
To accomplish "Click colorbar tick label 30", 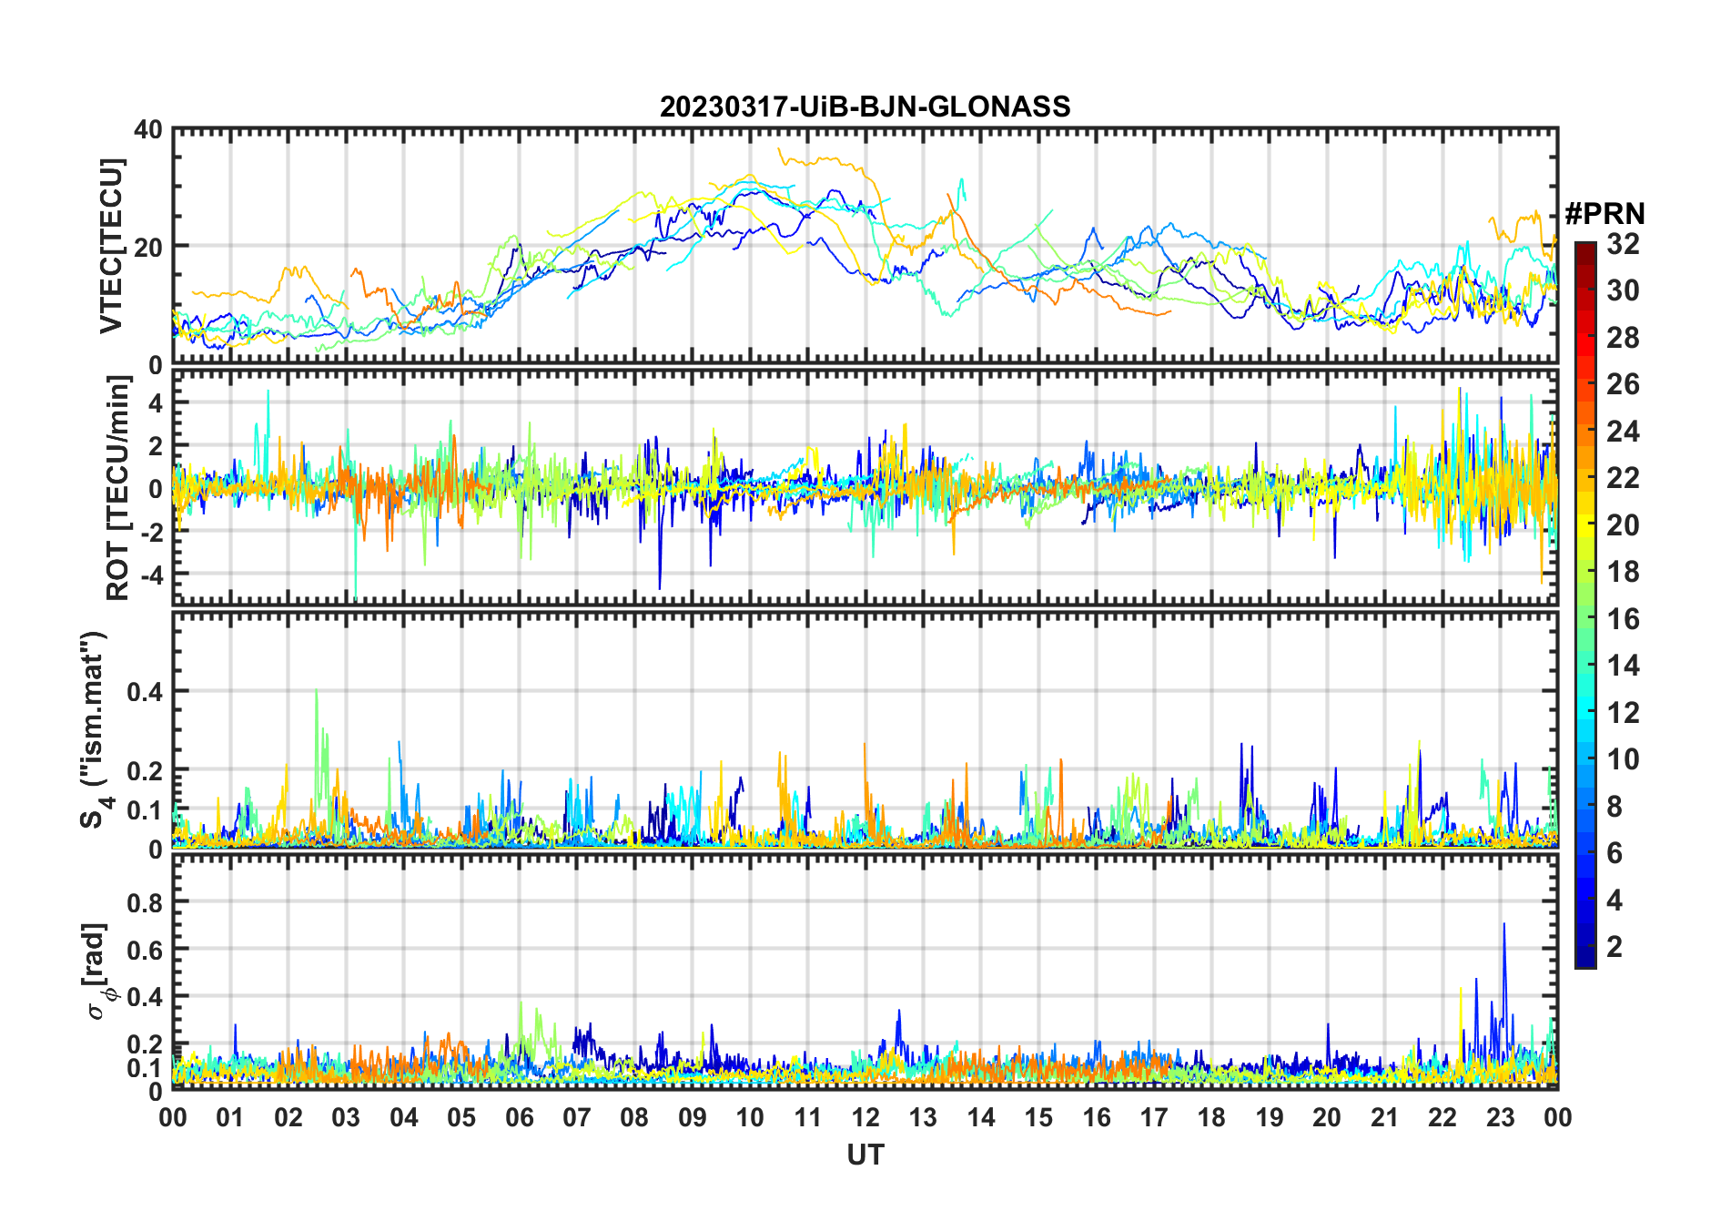I will [1623, 290].
